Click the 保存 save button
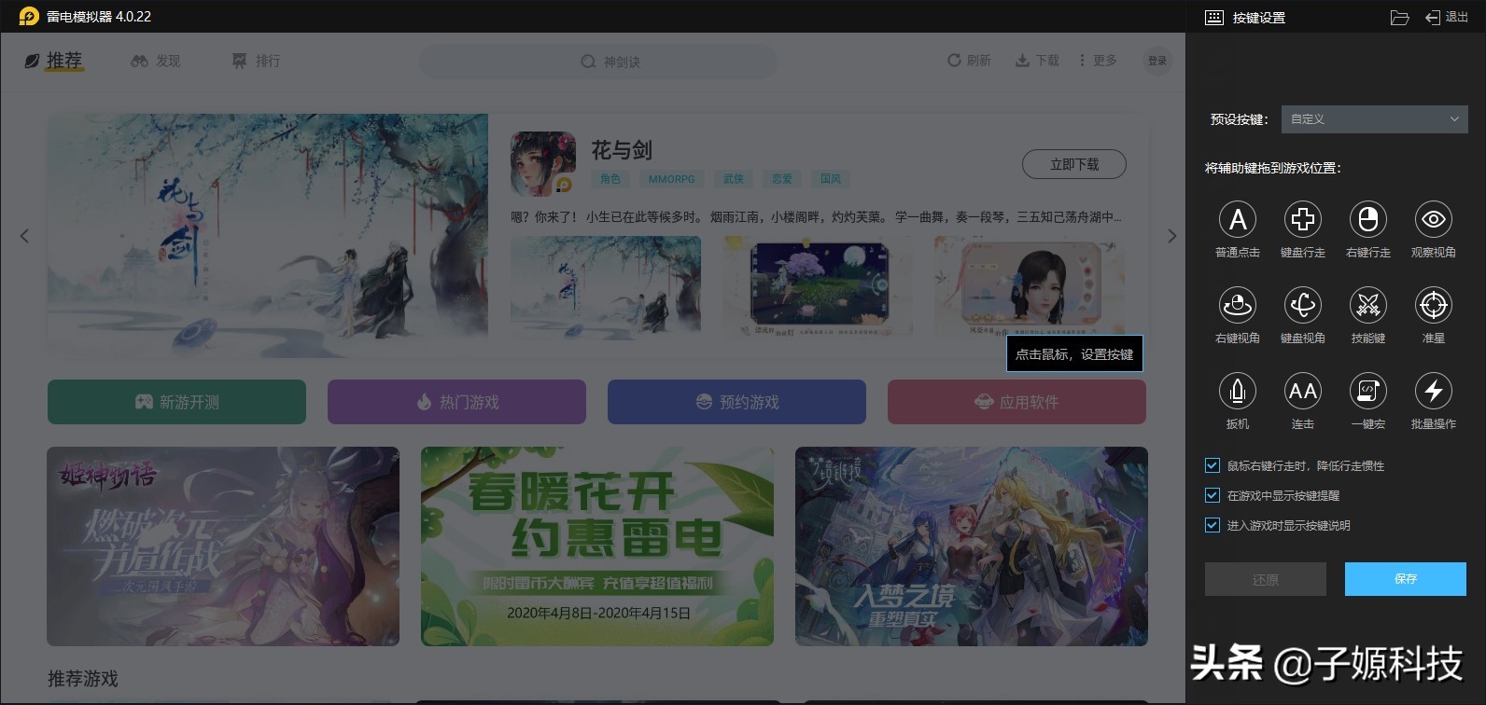This screenshot has width=1486, height=705. [x=1406, y=579]
